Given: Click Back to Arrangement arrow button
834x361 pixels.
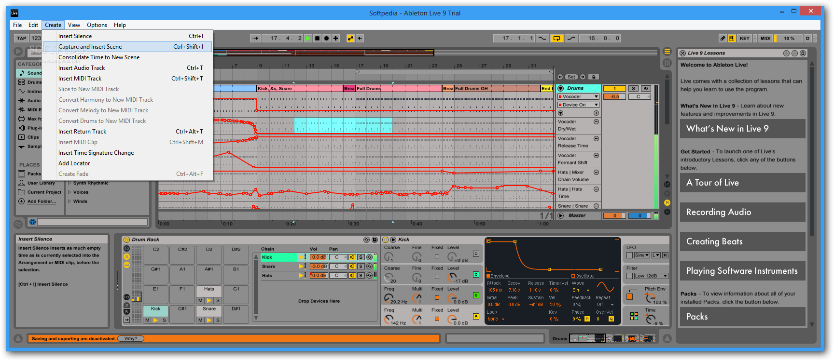Looking at the screenshot, I should point(360,38).
